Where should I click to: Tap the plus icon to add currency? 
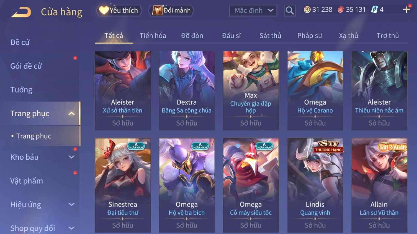[x=406, y=10]
